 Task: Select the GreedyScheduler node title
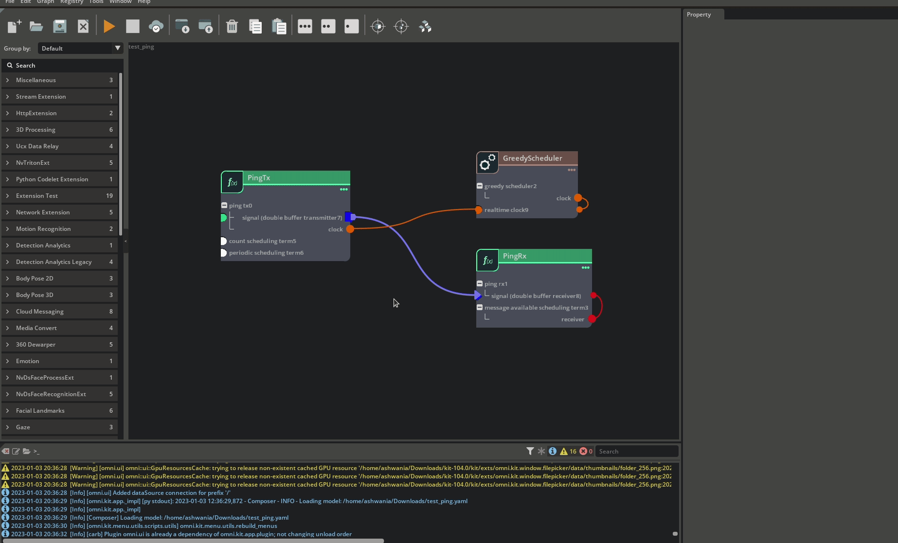click(532, 158)
